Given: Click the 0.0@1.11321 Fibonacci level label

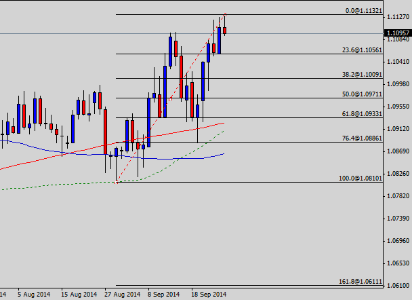Looking at the screenshot, I should (365, 11).
